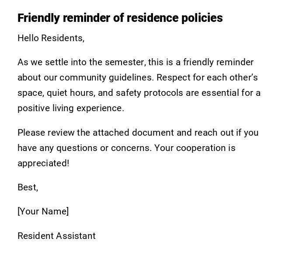This screenshot has width=306, height=263.
Task: Click the heading 'Friendly reminder of residence policies'
Action: tap(120, 18)
